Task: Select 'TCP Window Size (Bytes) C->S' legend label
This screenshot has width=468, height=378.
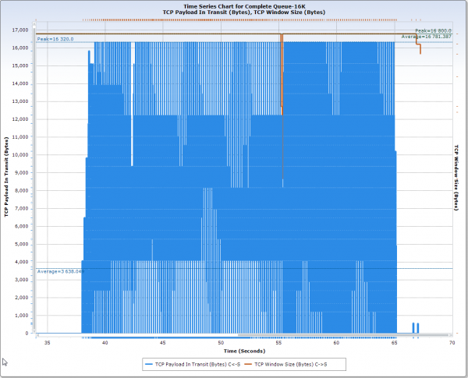Action: tap(291, 364)
